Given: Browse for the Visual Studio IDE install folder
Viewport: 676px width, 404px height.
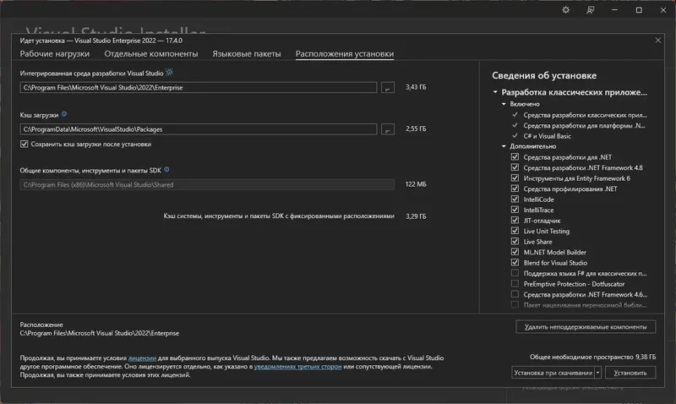Looking at the screenshot, I should 388,87.
